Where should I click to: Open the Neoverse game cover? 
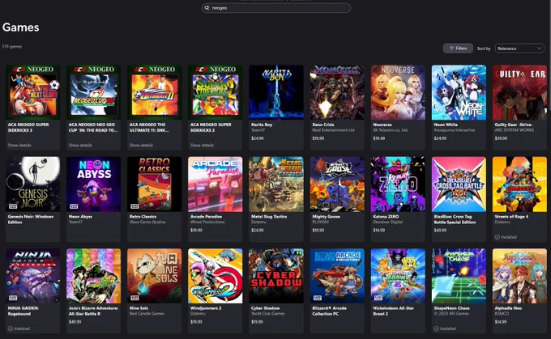point(398,92)
